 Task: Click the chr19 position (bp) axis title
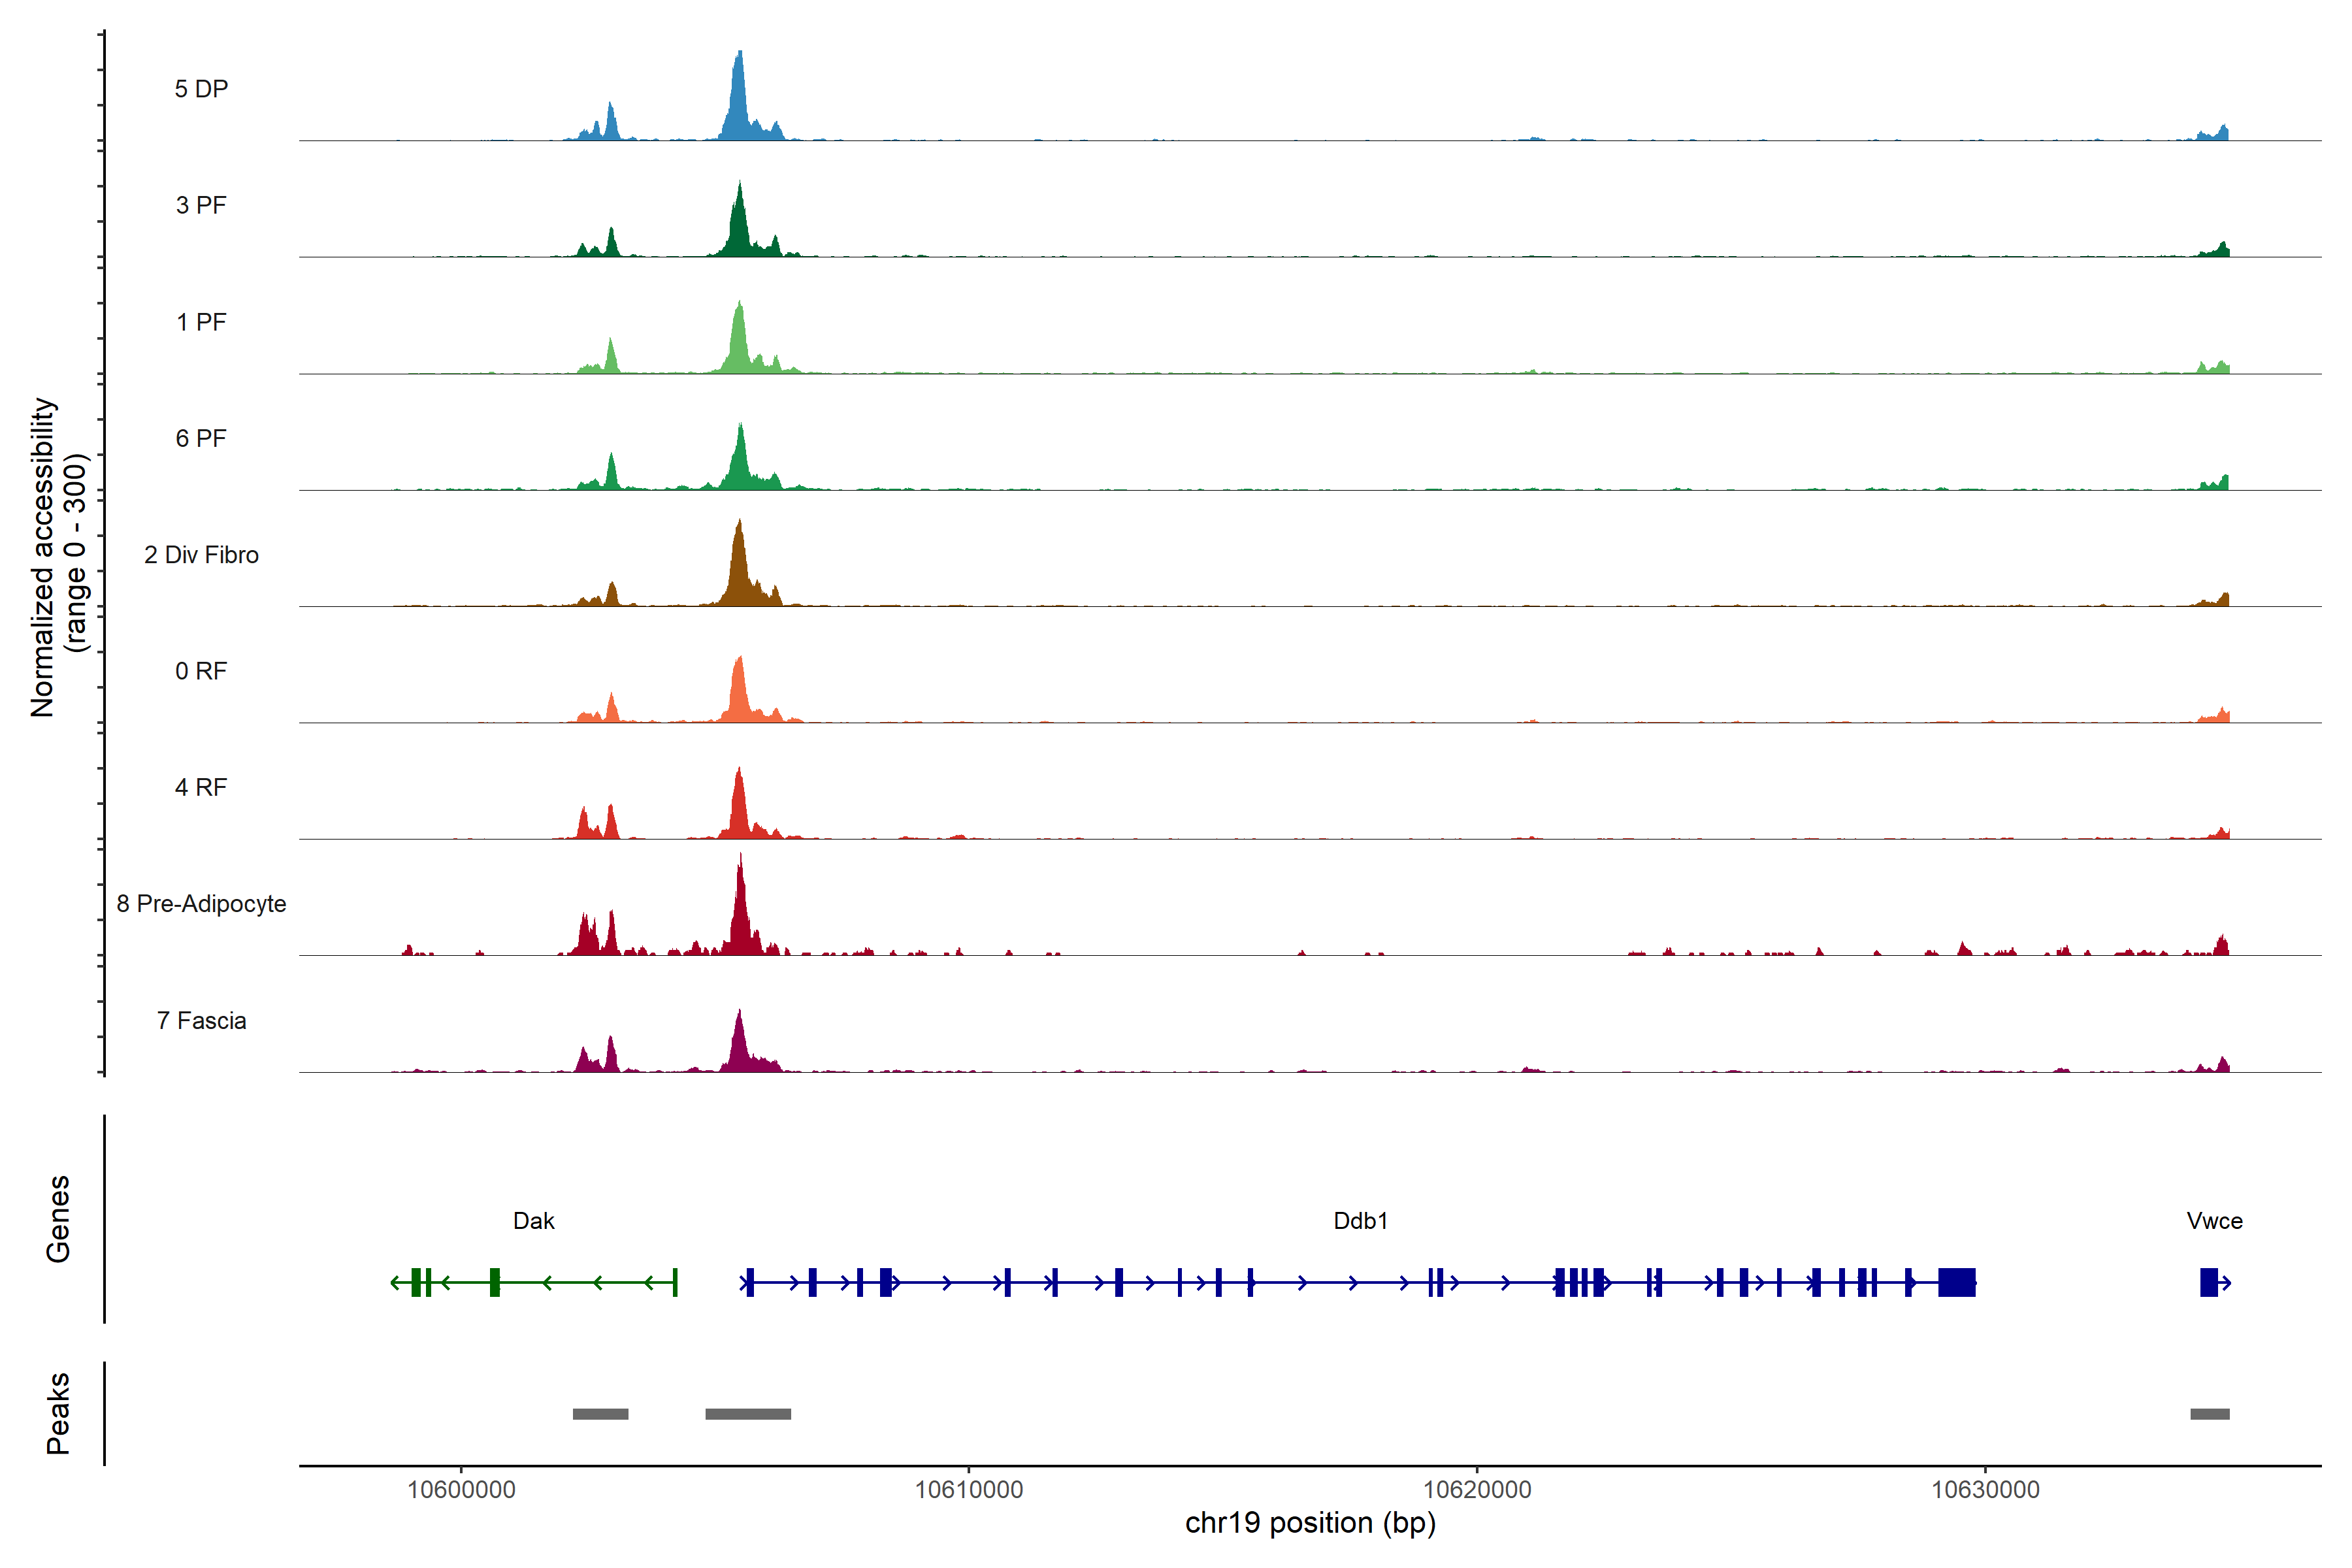click(1310, 1523)
